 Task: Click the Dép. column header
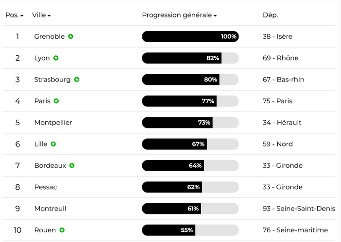(x=270, y=15)
